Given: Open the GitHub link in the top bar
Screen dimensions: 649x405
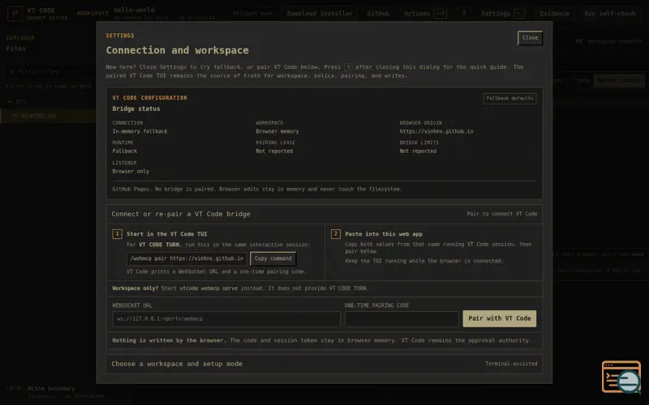Looking at the screenshot, I should 378,14.
